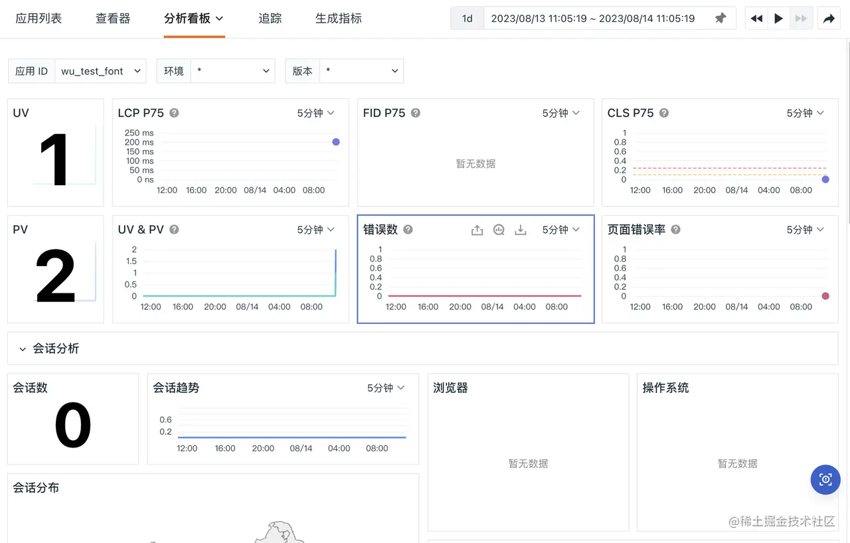Change FID P75 interval from 5分钟
The width and height of the screenshot is (850, 543).
[x=561, y=114]
